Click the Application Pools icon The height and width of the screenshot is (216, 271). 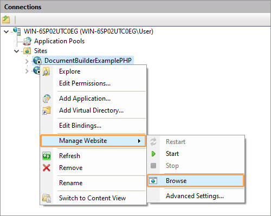27,41
